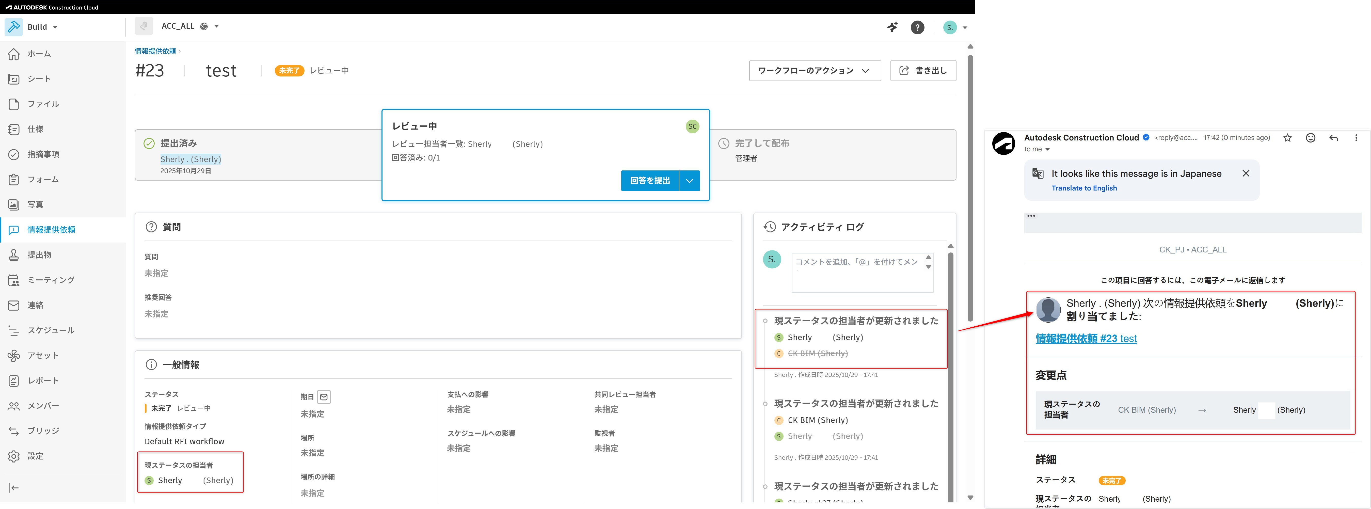The height and width of the screenshot is (509, 1371).
Task: Click the メンバー people icon
Action: tap(14, 406)
